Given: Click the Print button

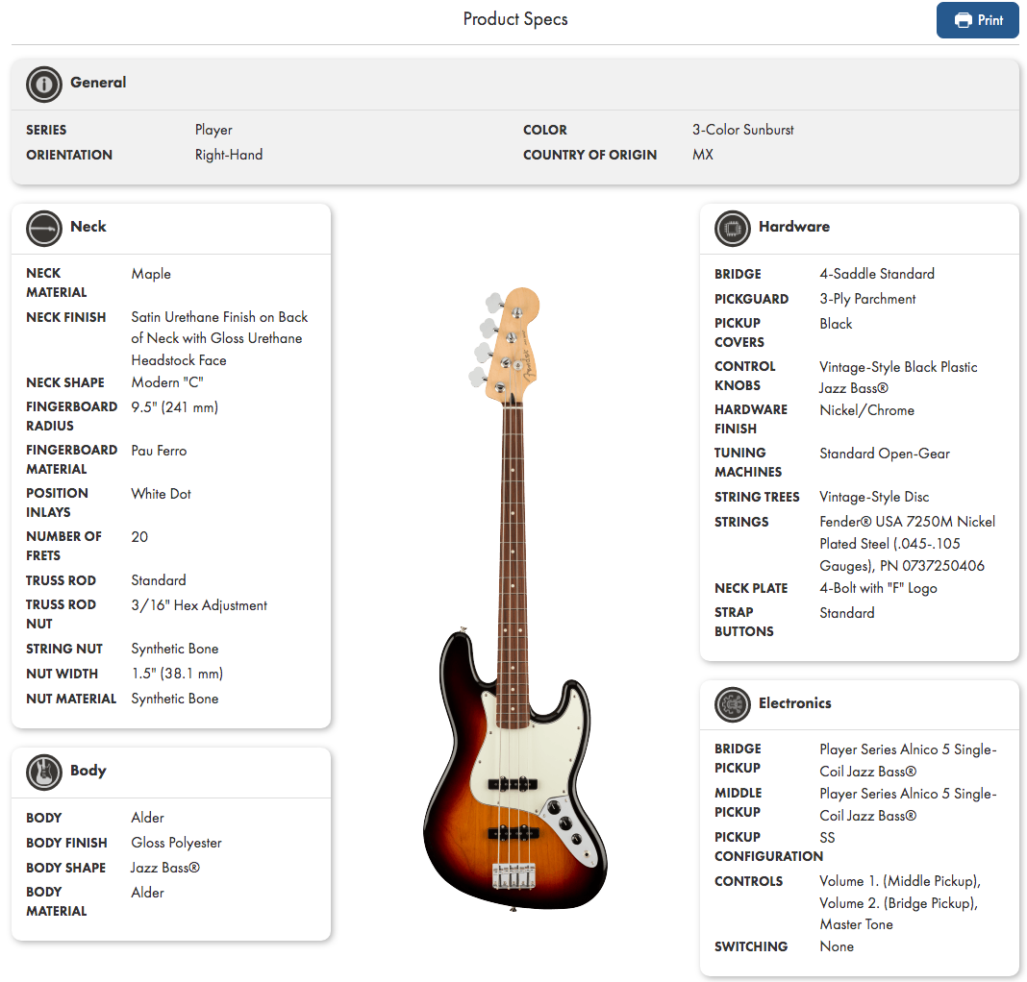Looking at the screenshot, I should (x=977, y=20).
